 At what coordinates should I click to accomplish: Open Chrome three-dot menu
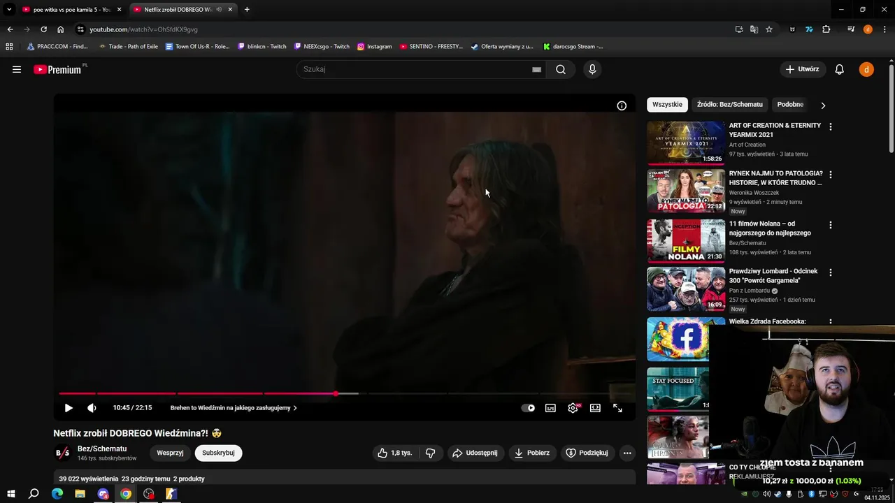point(884,29)
